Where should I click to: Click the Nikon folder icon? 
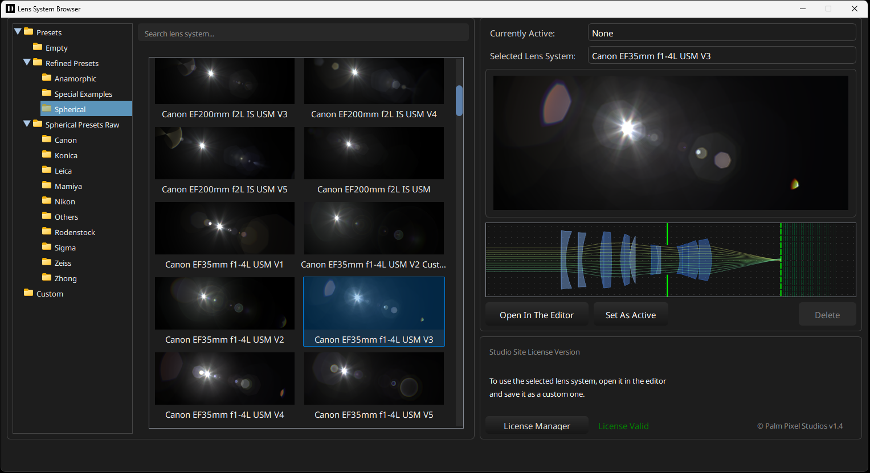click(48, 201)
